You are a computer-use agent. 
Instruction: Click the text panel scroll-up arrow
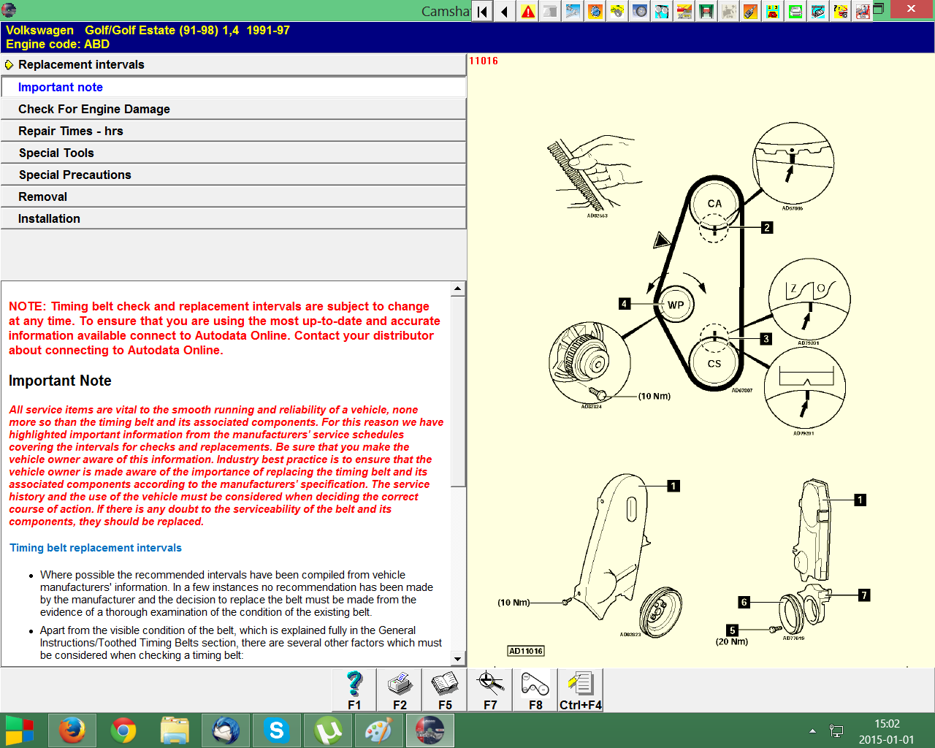pyautogui.click(x=458, y=289)
